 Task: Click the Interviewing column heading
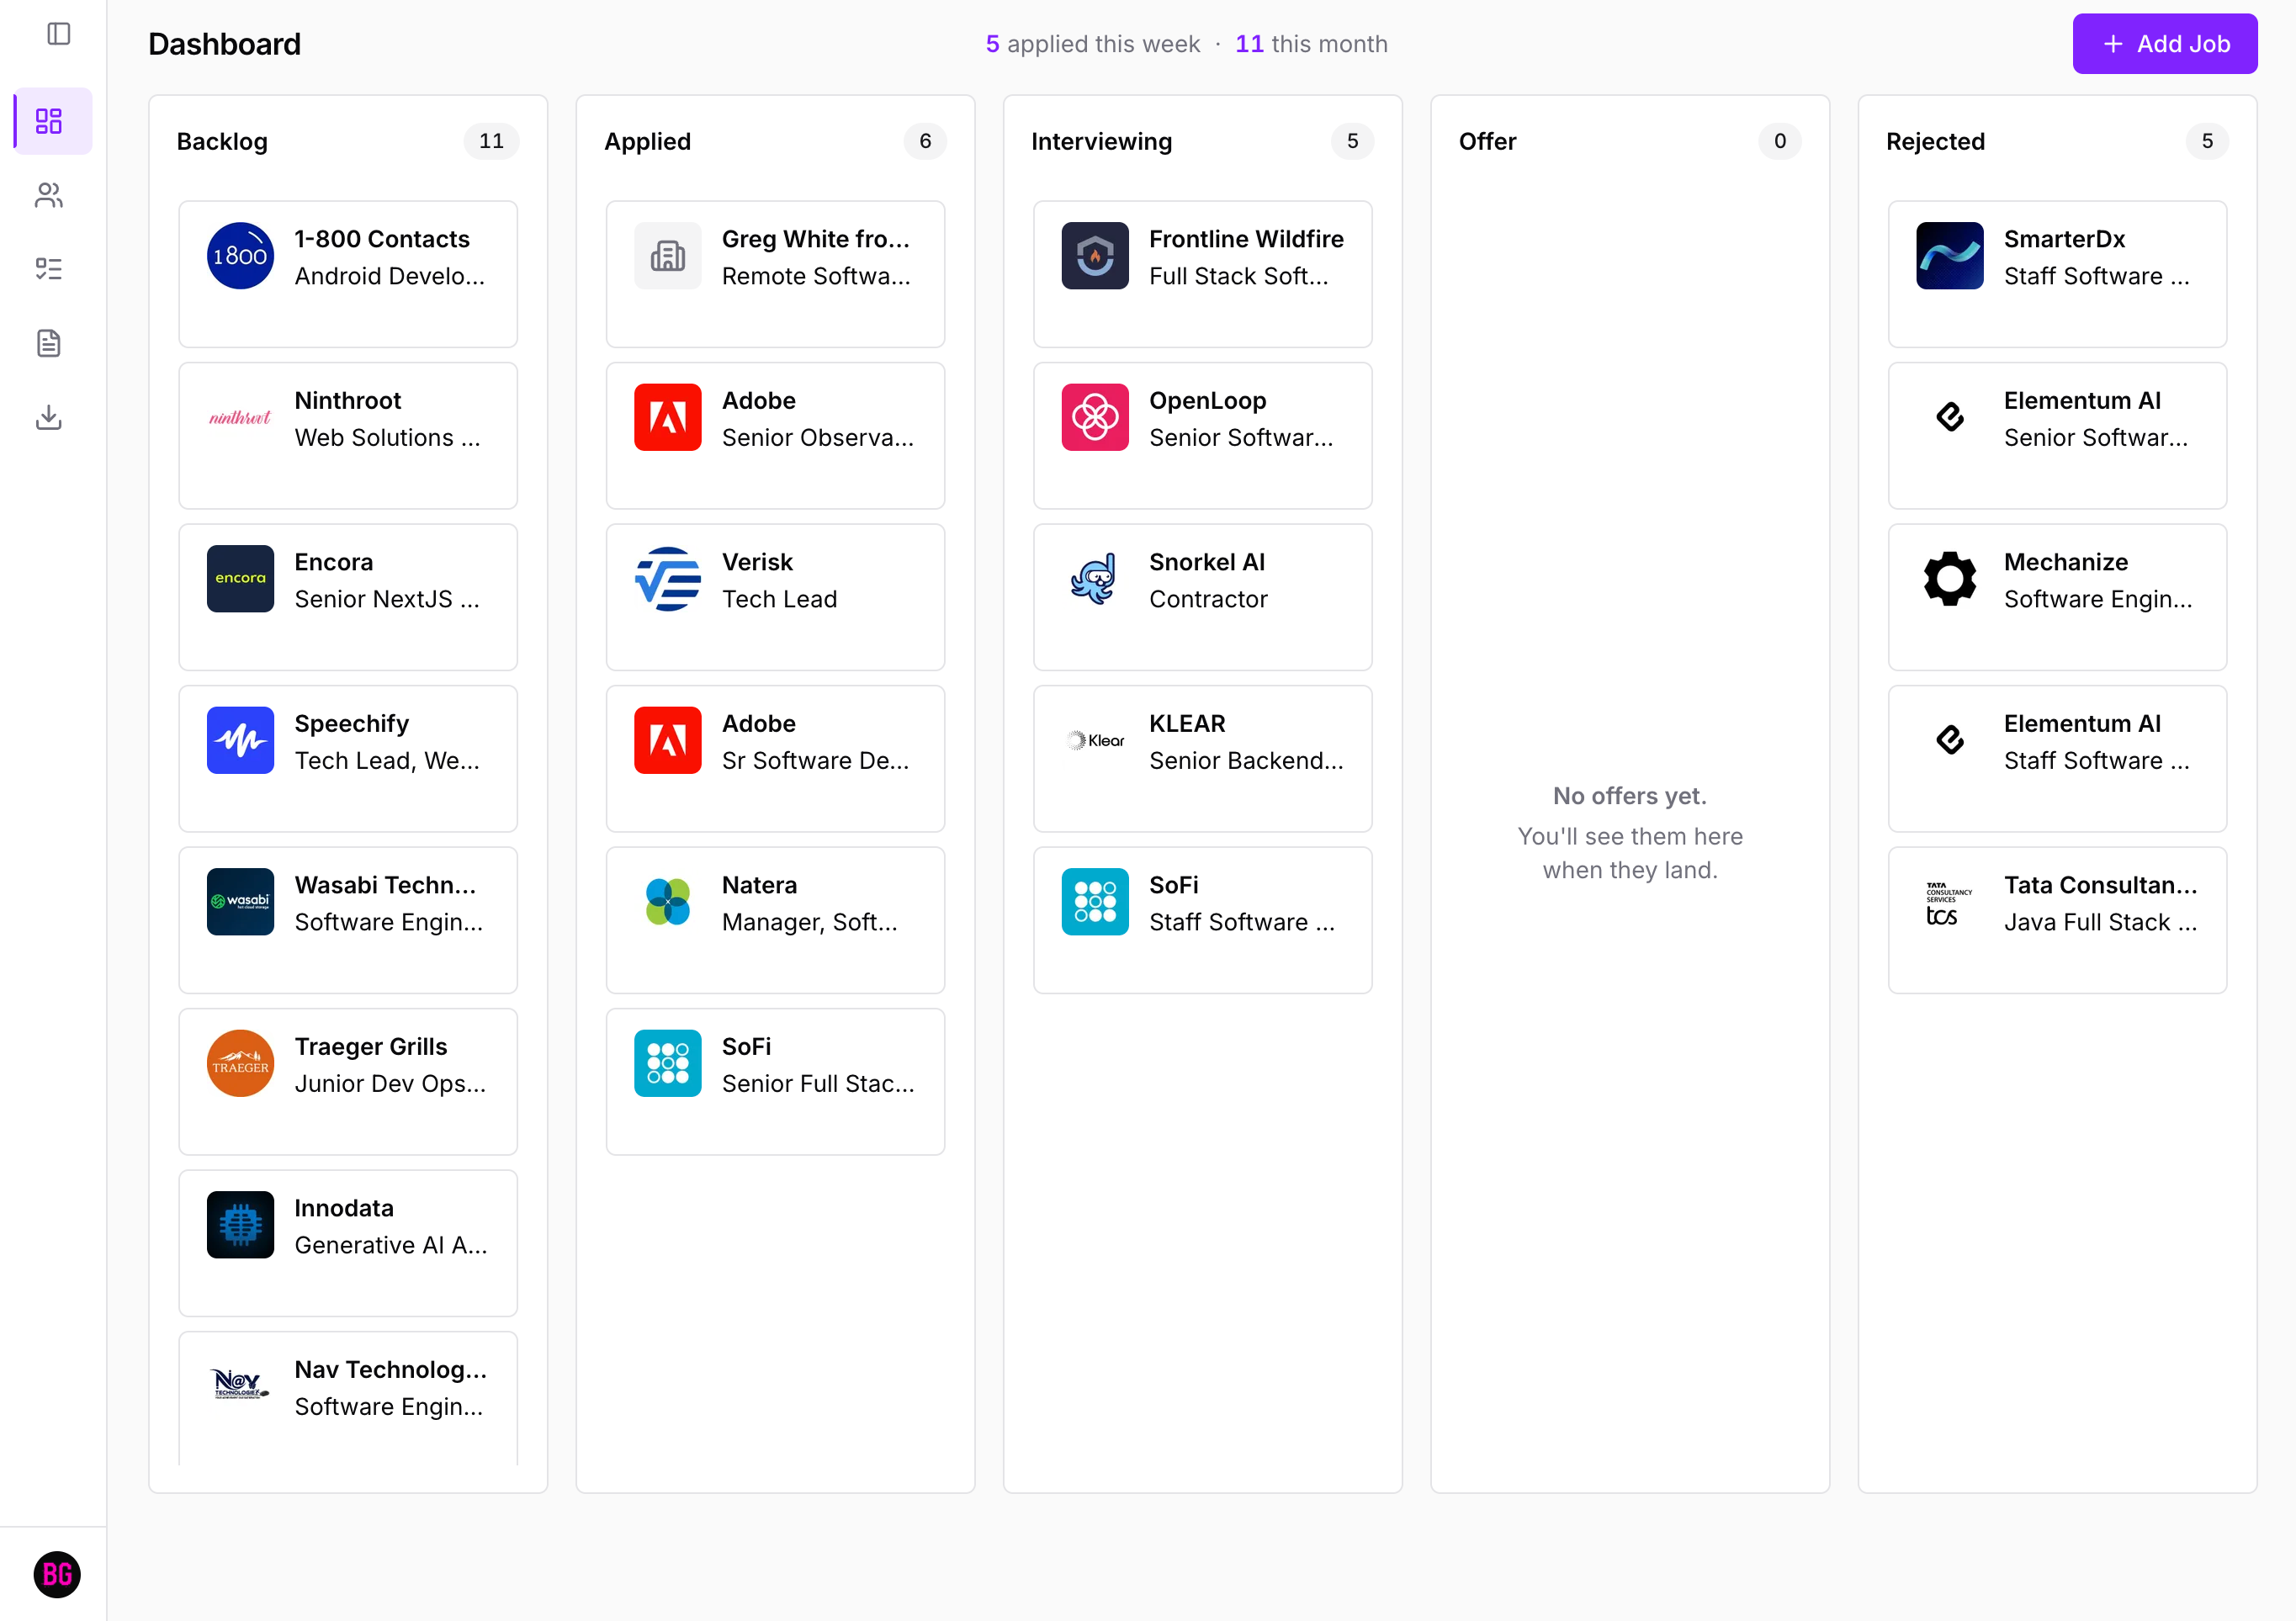[x=1101, y=141]
